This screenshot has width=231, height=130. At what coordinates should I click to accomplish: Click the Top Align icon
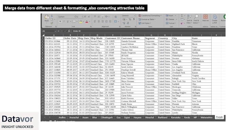click(x=95, y=17)
